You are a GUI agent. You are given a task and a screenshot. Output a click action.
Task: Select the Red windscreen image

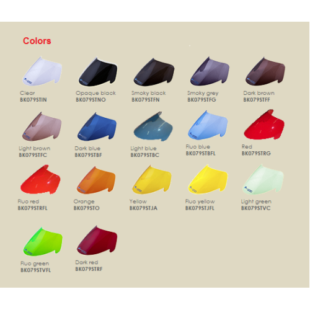264,125
